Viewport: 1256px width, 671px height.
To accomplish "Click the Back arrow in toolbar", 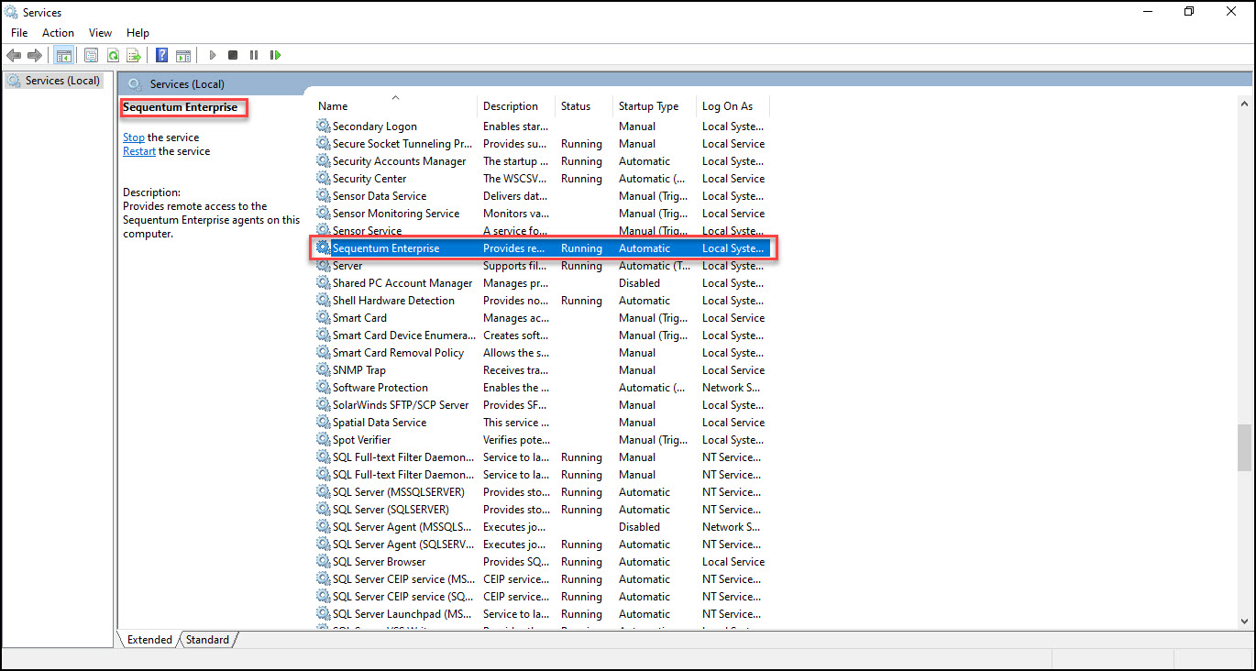I will [14, 55].
